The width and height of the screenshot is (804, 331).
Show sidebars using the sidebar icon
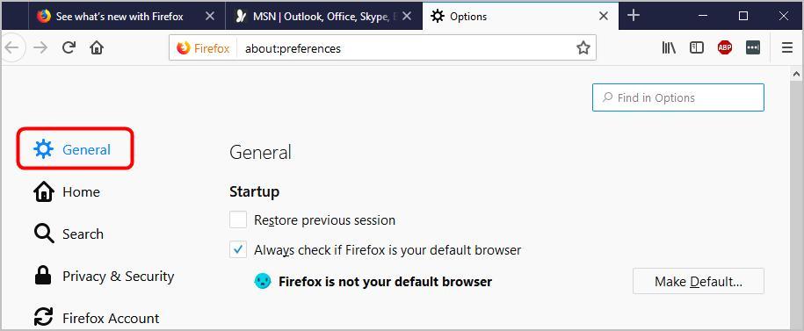coord(696,47)
